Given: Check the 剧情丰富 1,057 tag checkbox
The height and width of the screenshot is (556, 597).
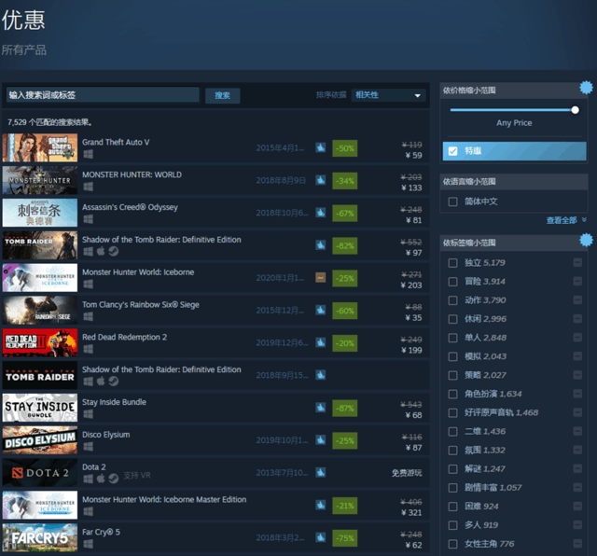Looking at the screenshot, I should [452, 488].
